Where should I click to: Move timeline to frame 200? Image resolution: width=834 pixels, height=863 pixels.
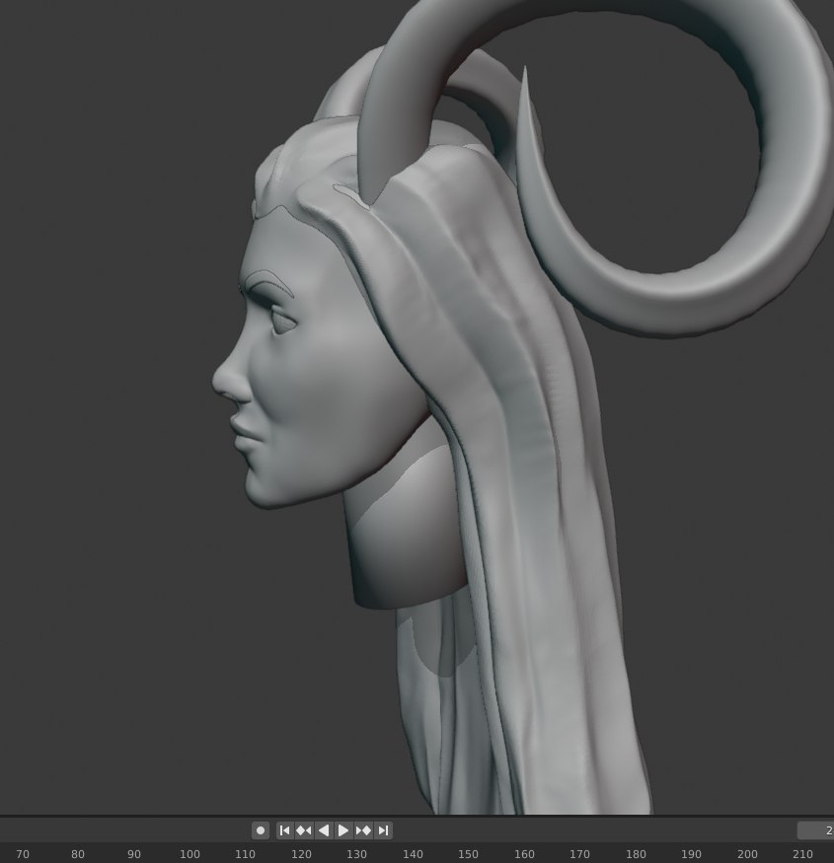coord(748,854)
